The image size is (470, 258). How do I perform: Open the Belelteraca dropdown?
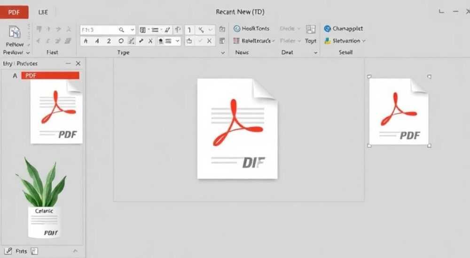[254, 41]
